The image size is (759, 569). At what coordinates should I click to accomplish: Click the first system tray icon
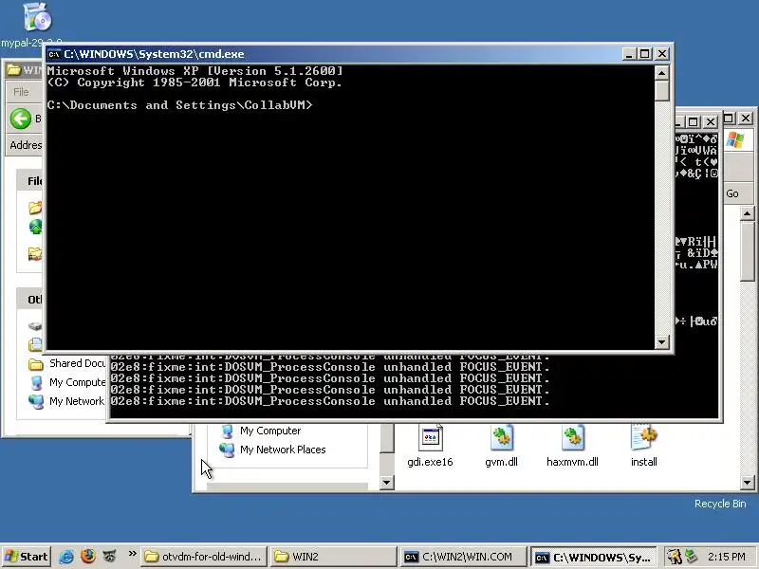pyautogui.click(x=674, y=557)
